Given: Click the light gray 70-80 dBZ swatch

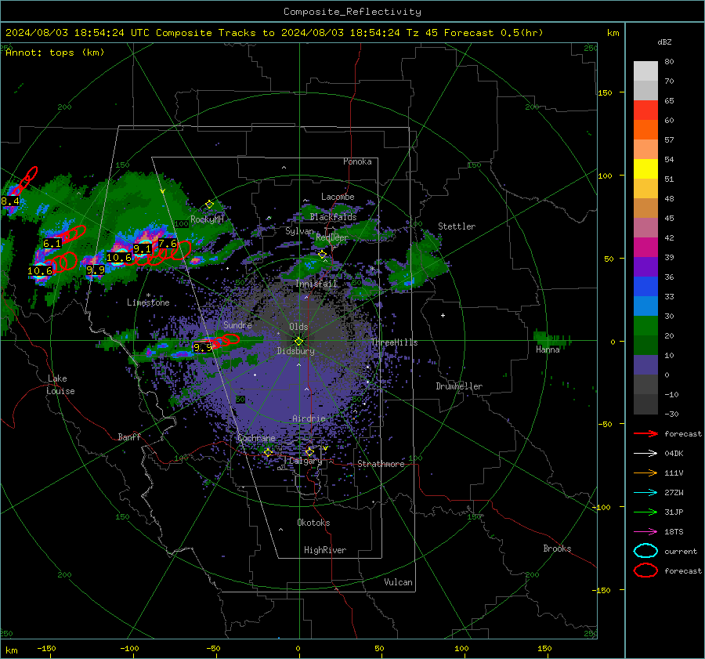Looking at the screenshot, I should 645,71.
